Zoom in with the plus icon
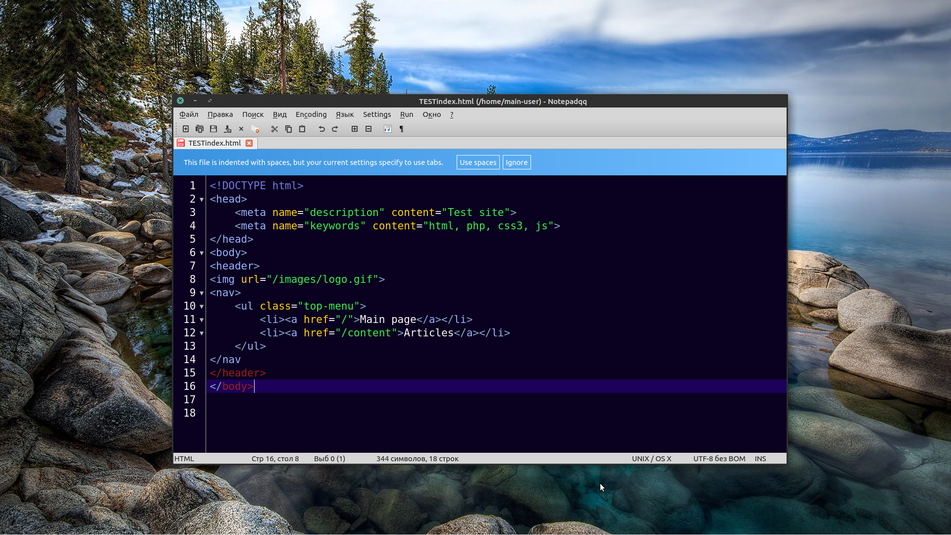Screen dimensions: 951x535 point(355,129)
